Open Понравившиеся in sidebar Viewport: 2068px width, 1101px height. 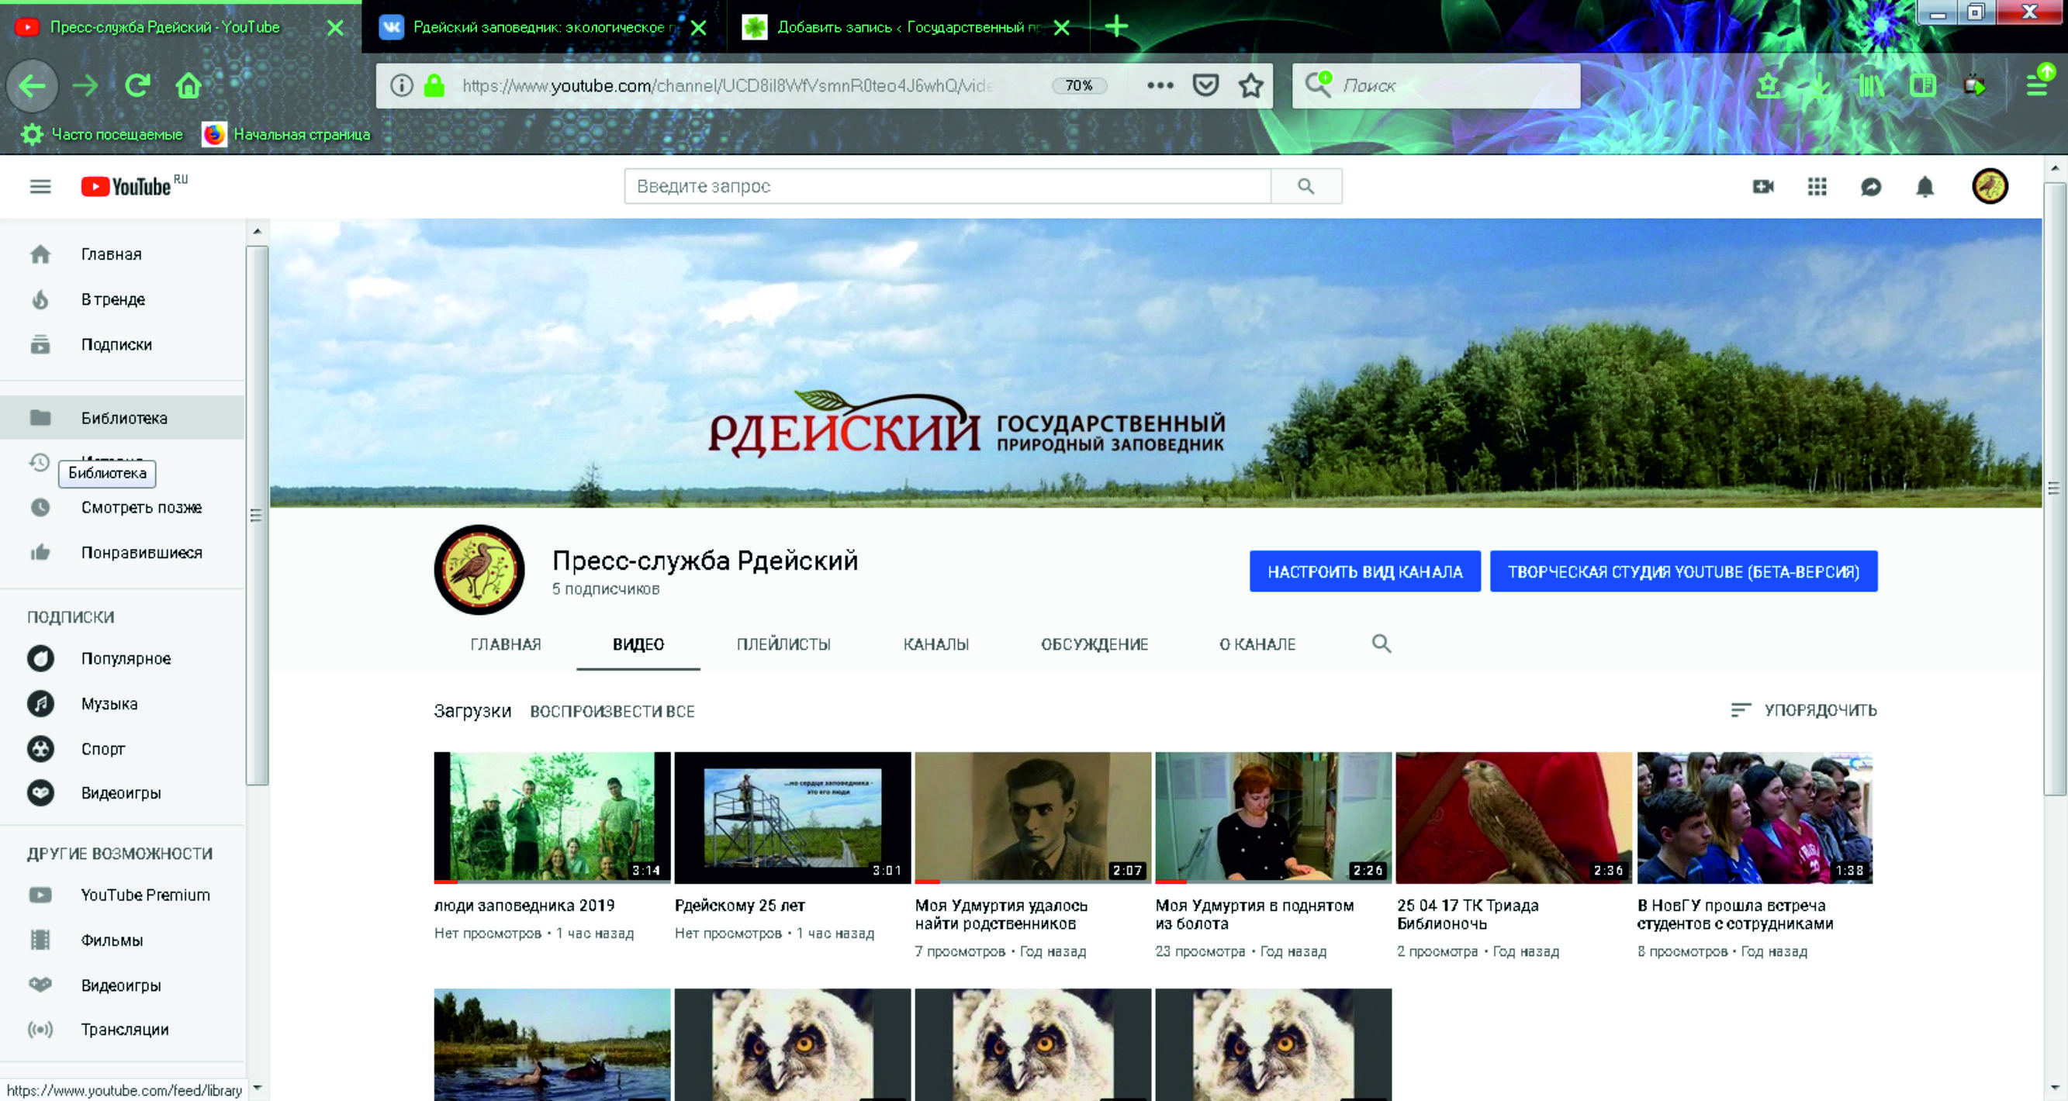tap(122, 552)
